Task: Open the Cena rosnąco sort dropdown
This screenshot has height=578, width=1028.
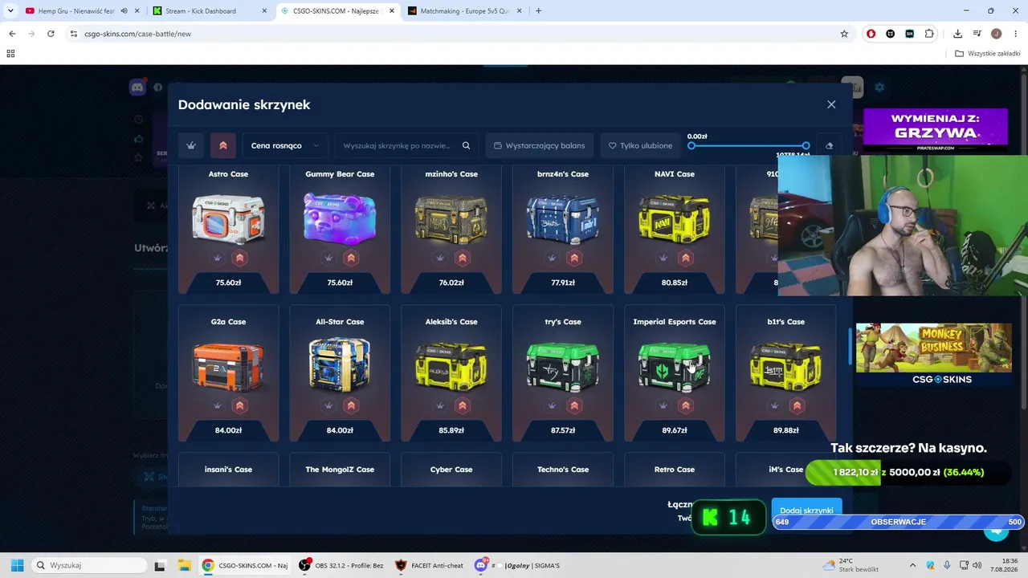Action: [285, 145]
